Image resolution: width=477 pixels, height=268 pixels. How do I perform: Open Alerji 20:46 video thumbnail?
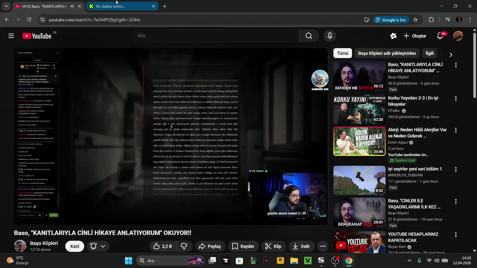(359, 141)
